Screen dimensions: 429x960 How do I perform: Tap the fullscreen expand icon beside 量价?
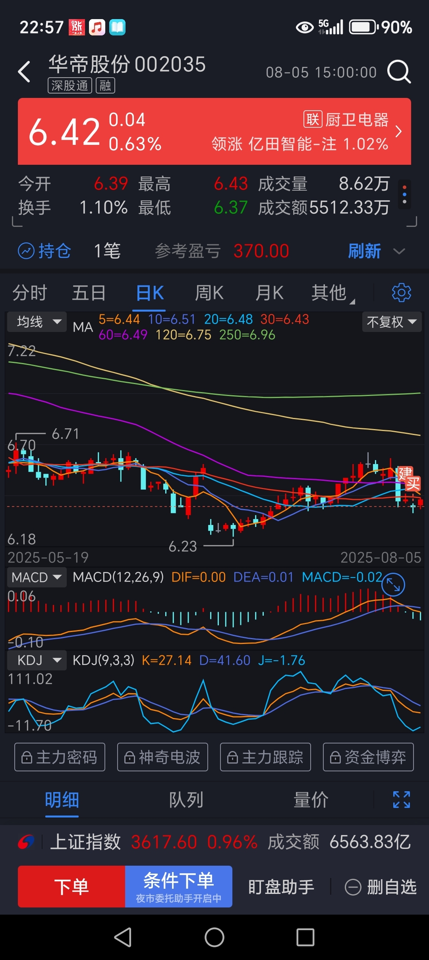pyautogui.click(x=402, y=800)
